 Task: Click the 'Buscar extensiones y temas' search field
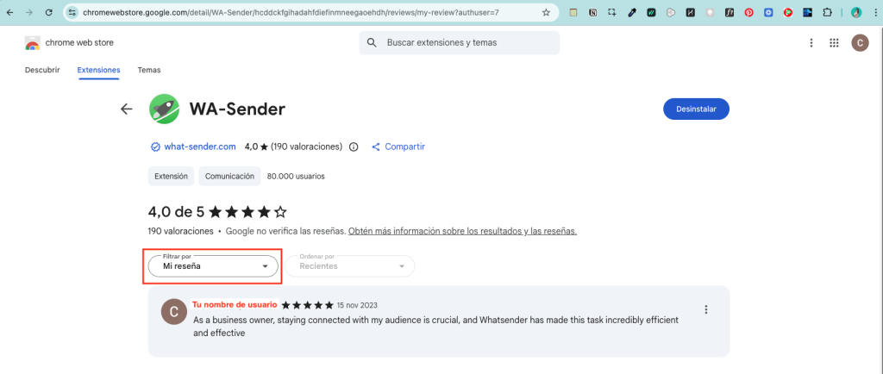[466, 42]
